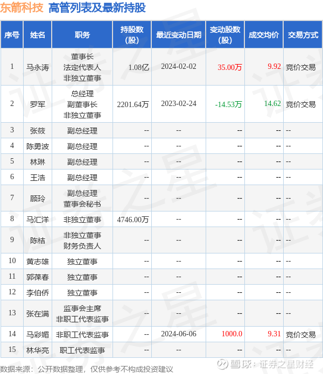Click the holding value 1.08亿

[x=138, y=67]
